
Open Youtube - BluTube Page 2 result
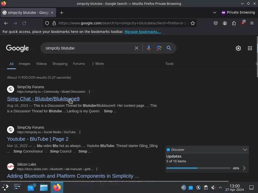point(38,139)
